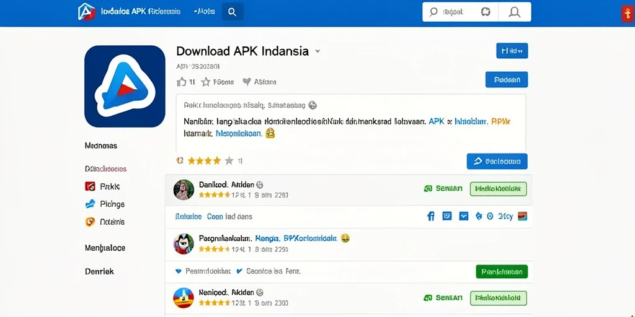The height and width of the screenshot is (317, 635).
Task: Click the smiley icon next to Danlicod. Aridan
Action: (x=260, y=185)
